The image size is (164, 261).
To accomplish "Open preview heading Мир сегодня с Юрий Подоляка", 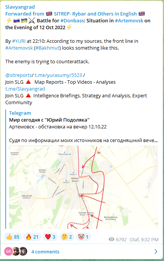I will pyautogui.click(x=49, y=120).
